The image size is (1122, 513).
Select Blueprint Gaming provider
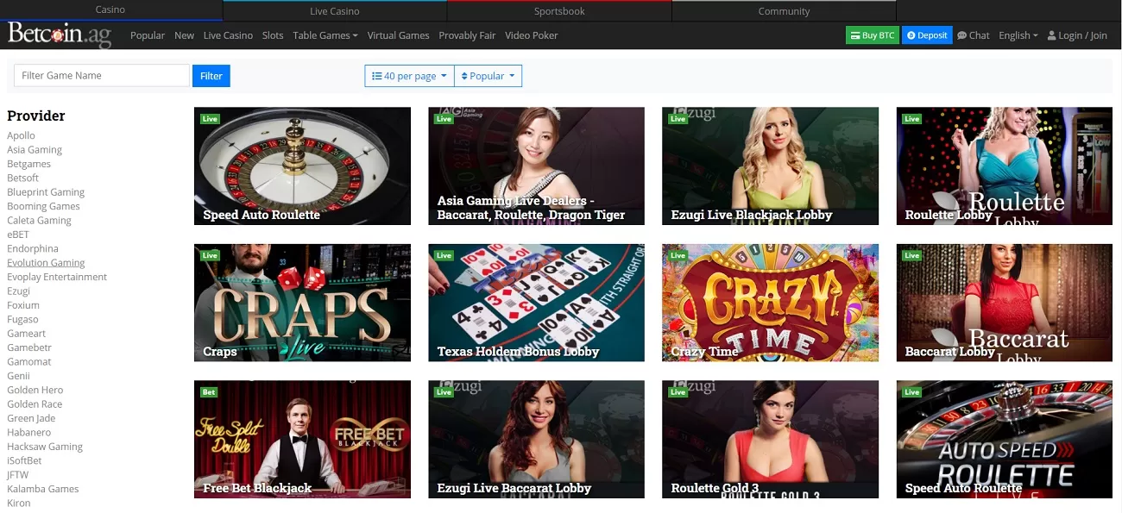(46, 192)
